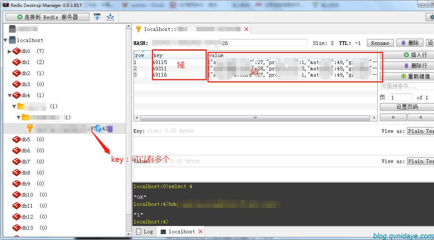Click the 删除 key button

click(410, 43)
